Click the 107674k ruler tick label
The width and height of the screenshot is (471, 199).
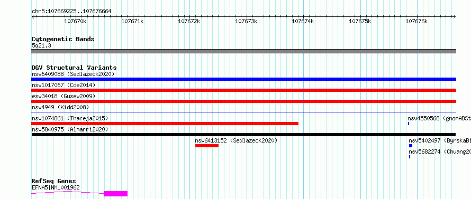point(303,22)
